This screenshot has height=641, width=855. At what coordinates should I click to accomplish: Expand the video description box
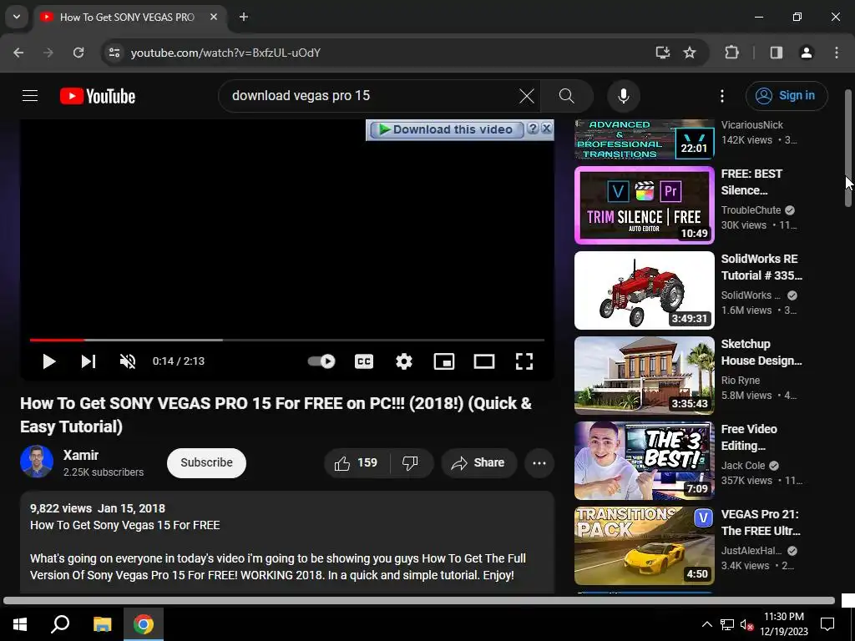click(x=287, y=543)
